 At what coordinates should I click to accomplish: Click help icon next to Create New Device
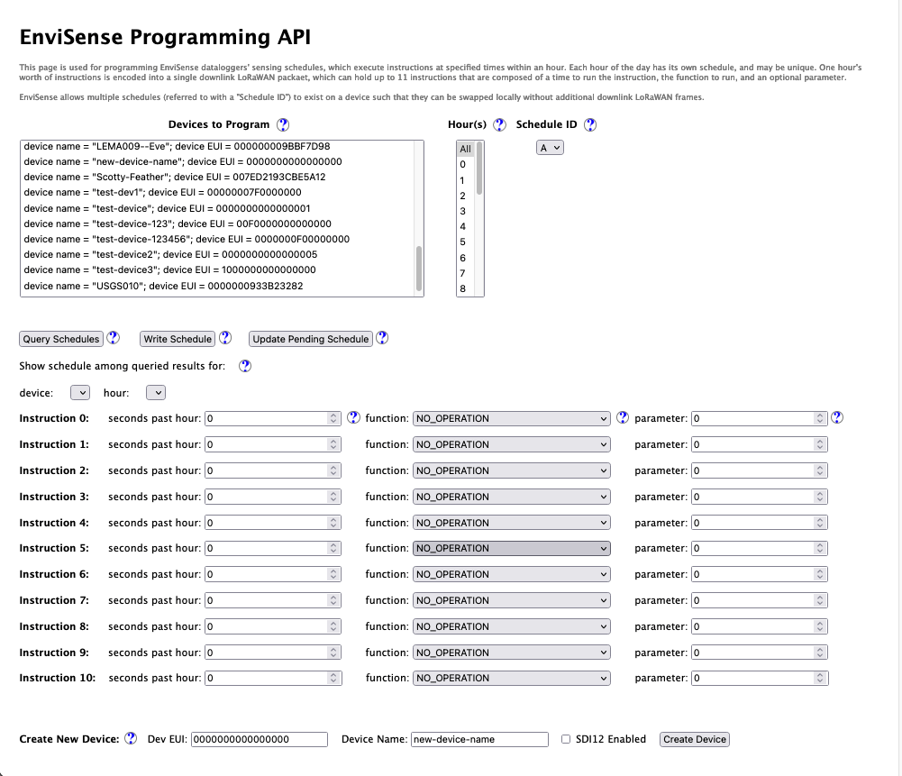pos(132,738)
